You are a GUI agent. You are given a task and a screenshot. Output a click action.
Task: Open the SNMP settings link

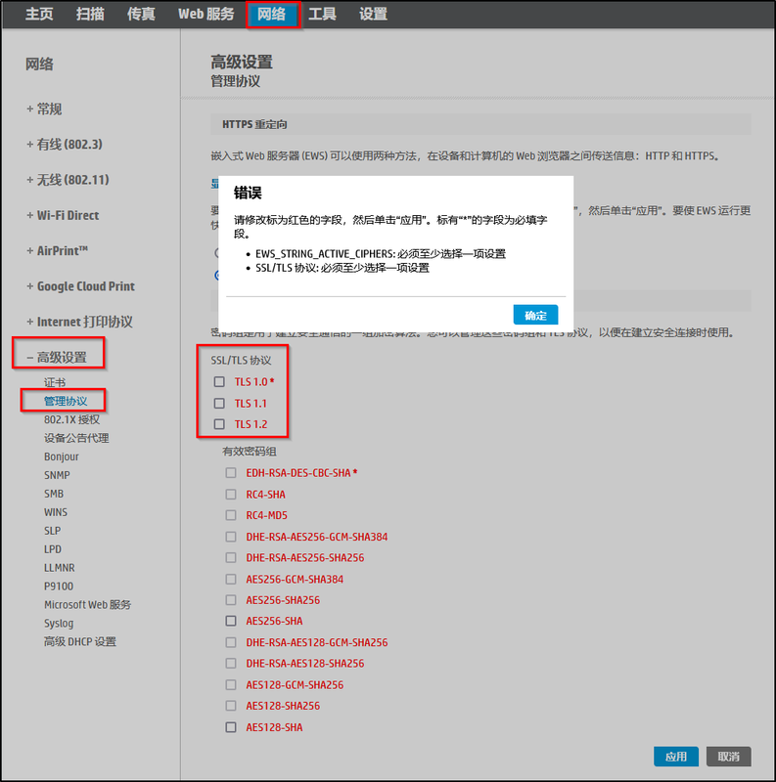pos(57,475)
